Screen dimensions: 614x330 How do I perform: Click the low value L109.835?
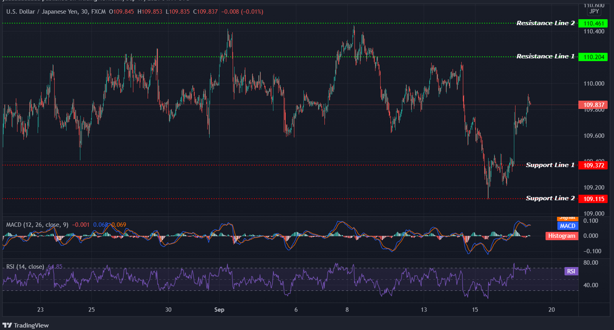pyautogui.click(x=178, y=12)
